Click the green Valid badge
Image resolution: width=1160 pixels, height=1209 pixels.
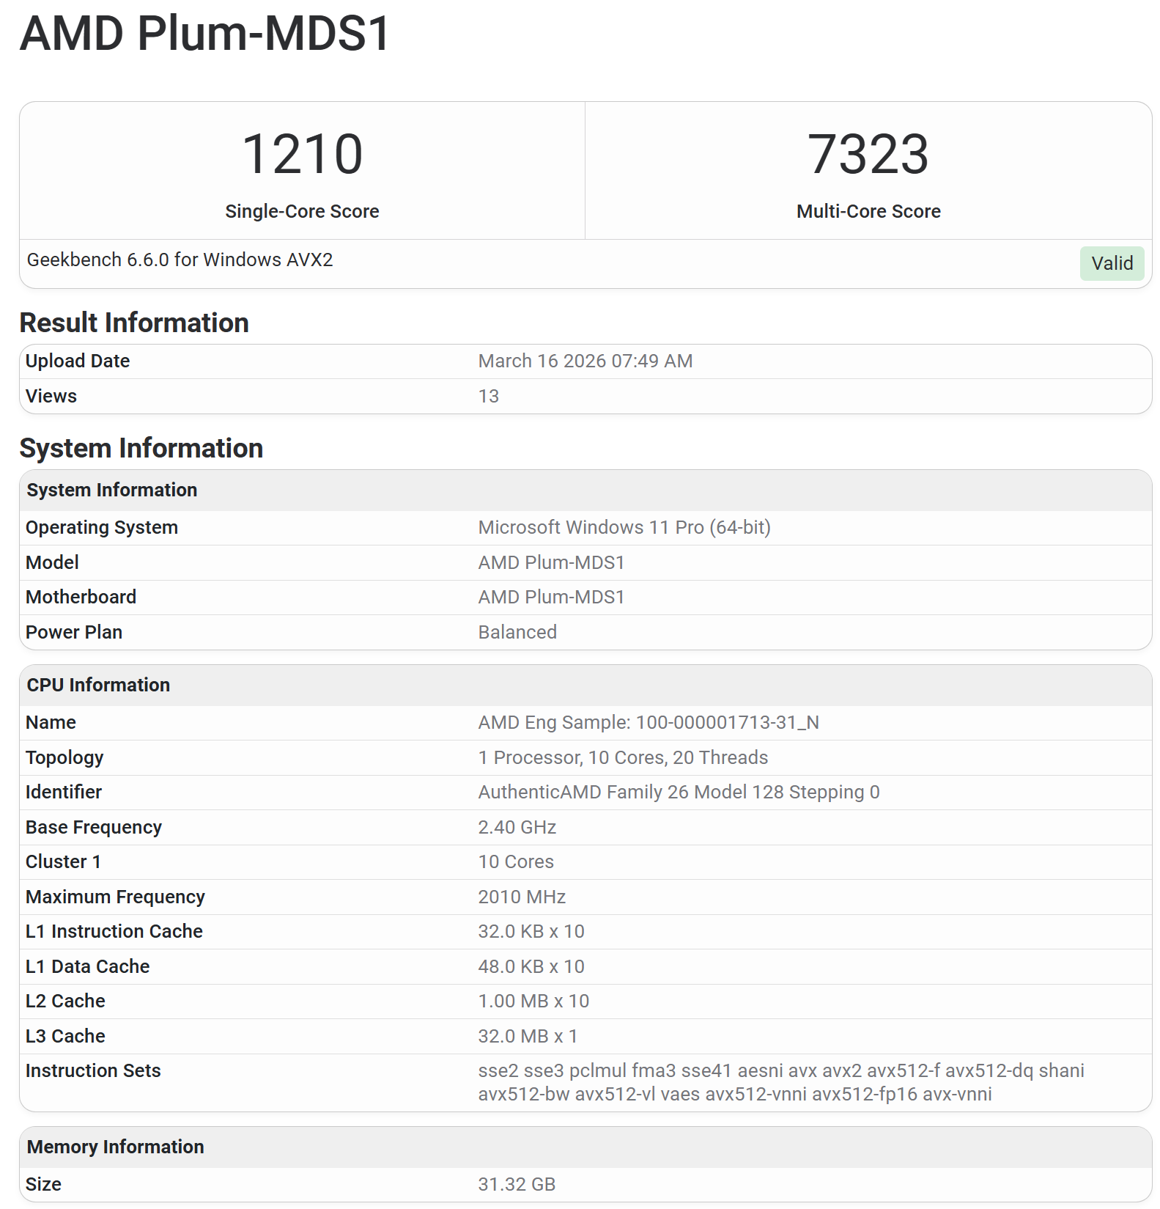pos(1111,263)
